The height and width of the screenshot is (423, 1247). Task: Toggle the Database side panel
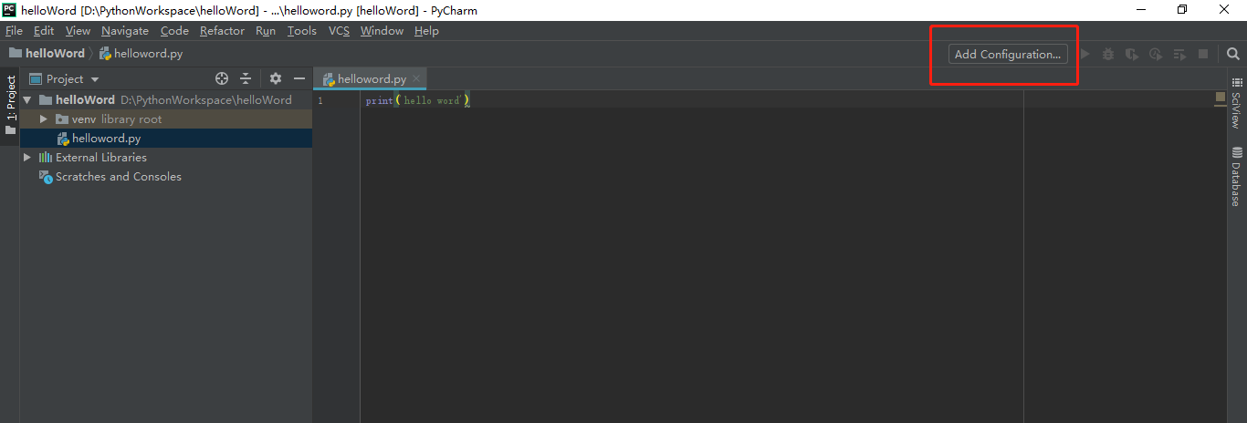[x=1236, y=177]
